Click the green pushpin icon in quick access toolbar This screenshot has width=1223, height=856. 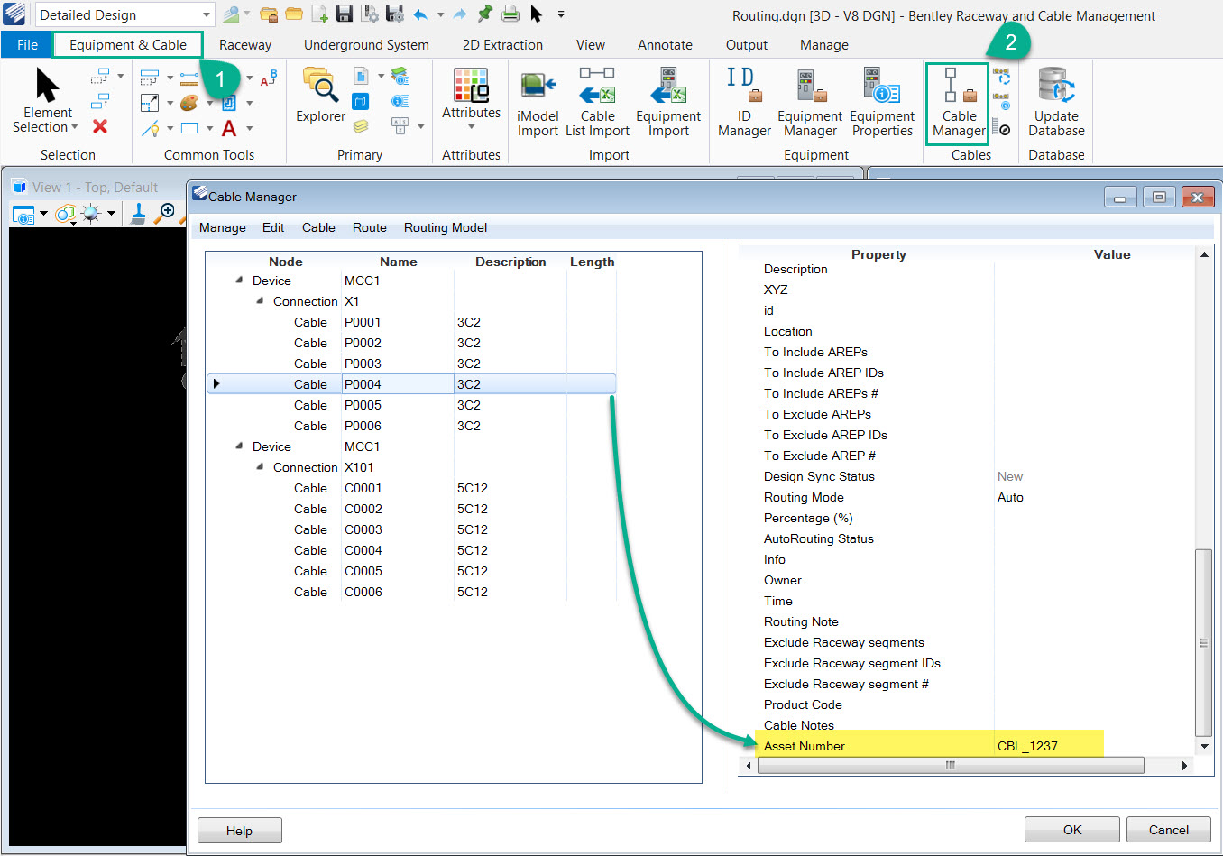click(x=485, y=14)
